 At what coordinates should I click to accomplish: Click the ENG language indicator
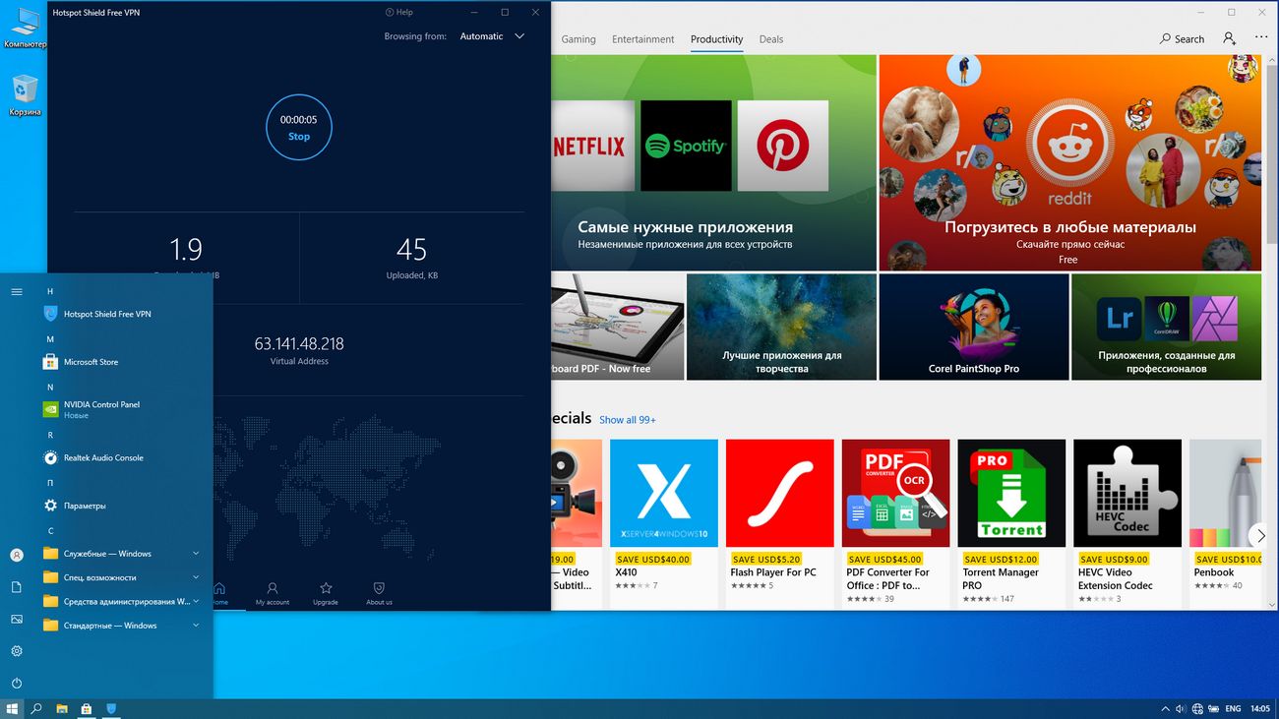(1231, 708)
